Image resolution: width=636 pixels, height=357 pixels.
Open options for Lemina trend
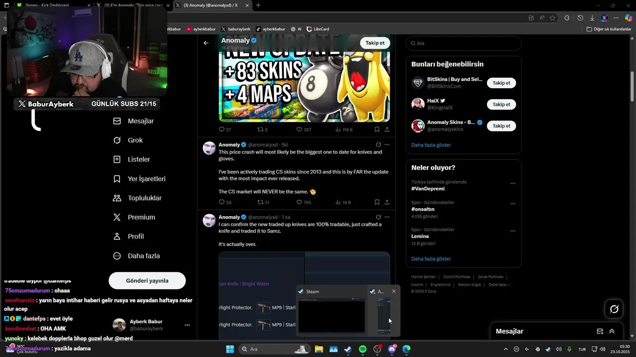coord(513,231)
